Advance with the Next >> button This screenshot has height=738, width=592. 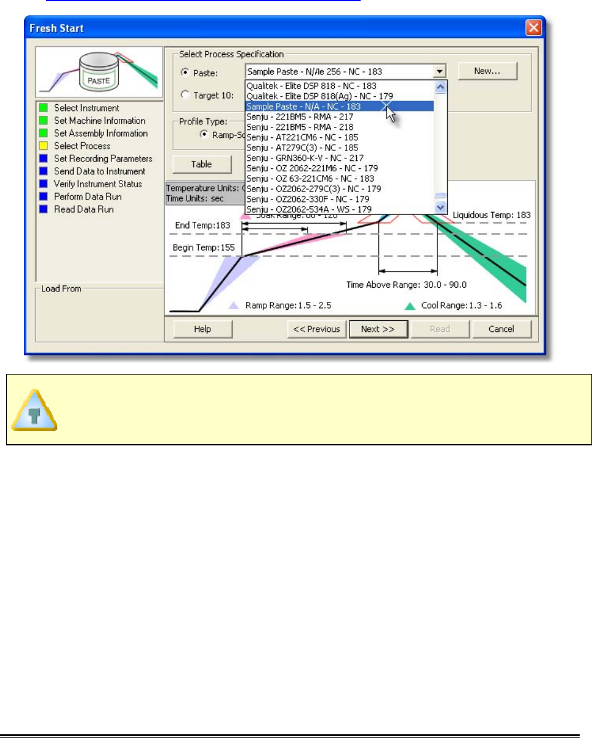coord(378,329)
